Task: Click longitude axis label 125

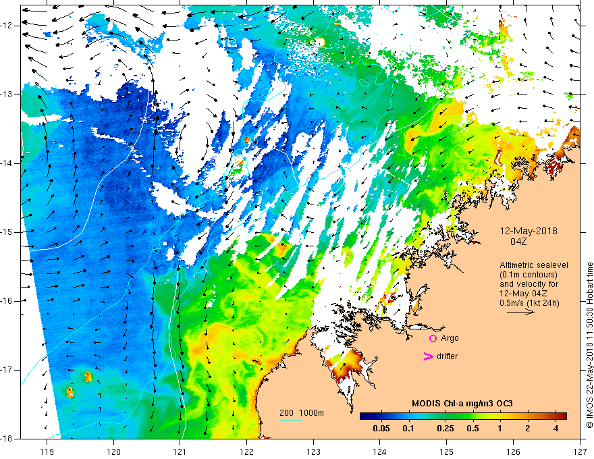Action: tap(447, 452)
